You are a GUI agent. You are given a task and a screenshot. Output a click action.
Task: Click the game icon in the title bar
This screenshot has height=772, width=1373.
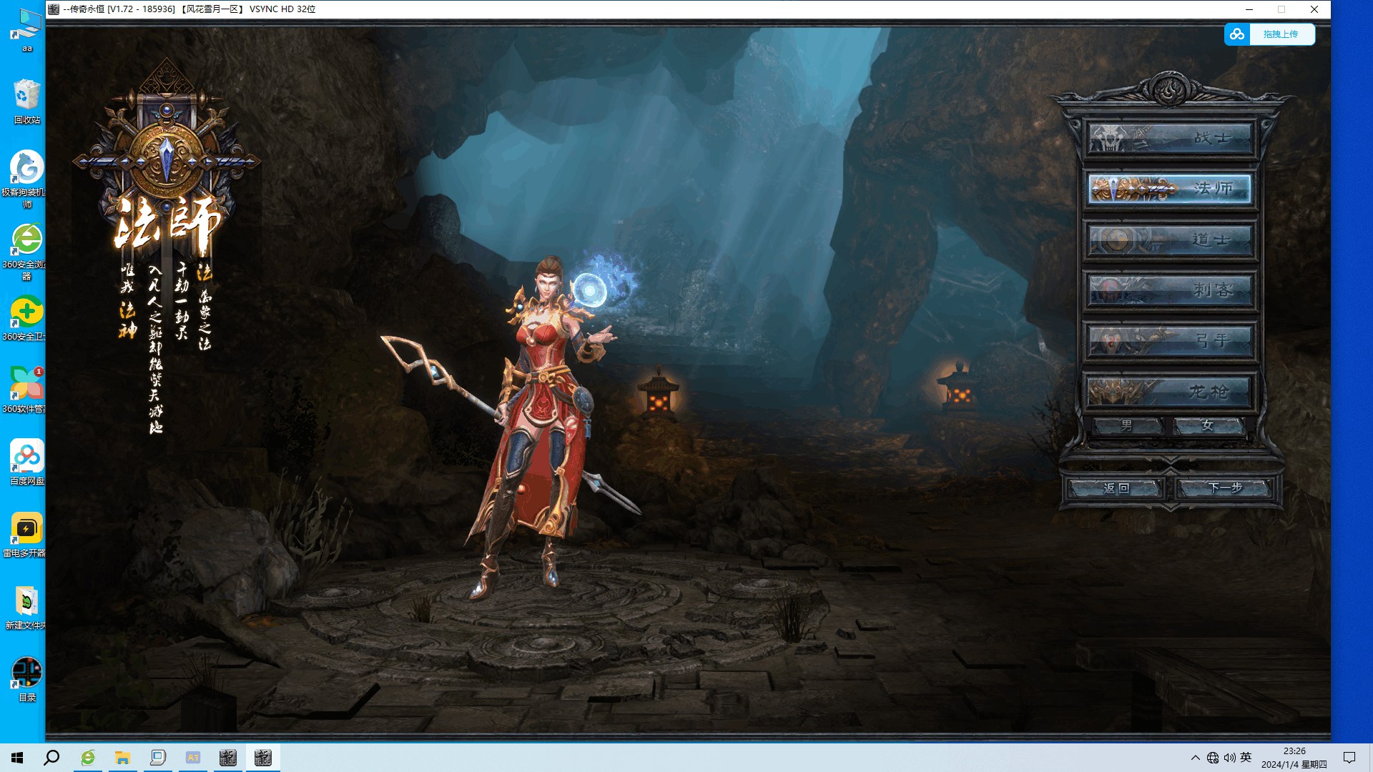tap(54, 9)
